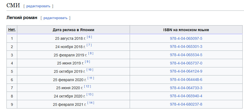Click the Нет. column header abbreviation
The width and height of the screenshot is (244, 112).
click(12, 30)
